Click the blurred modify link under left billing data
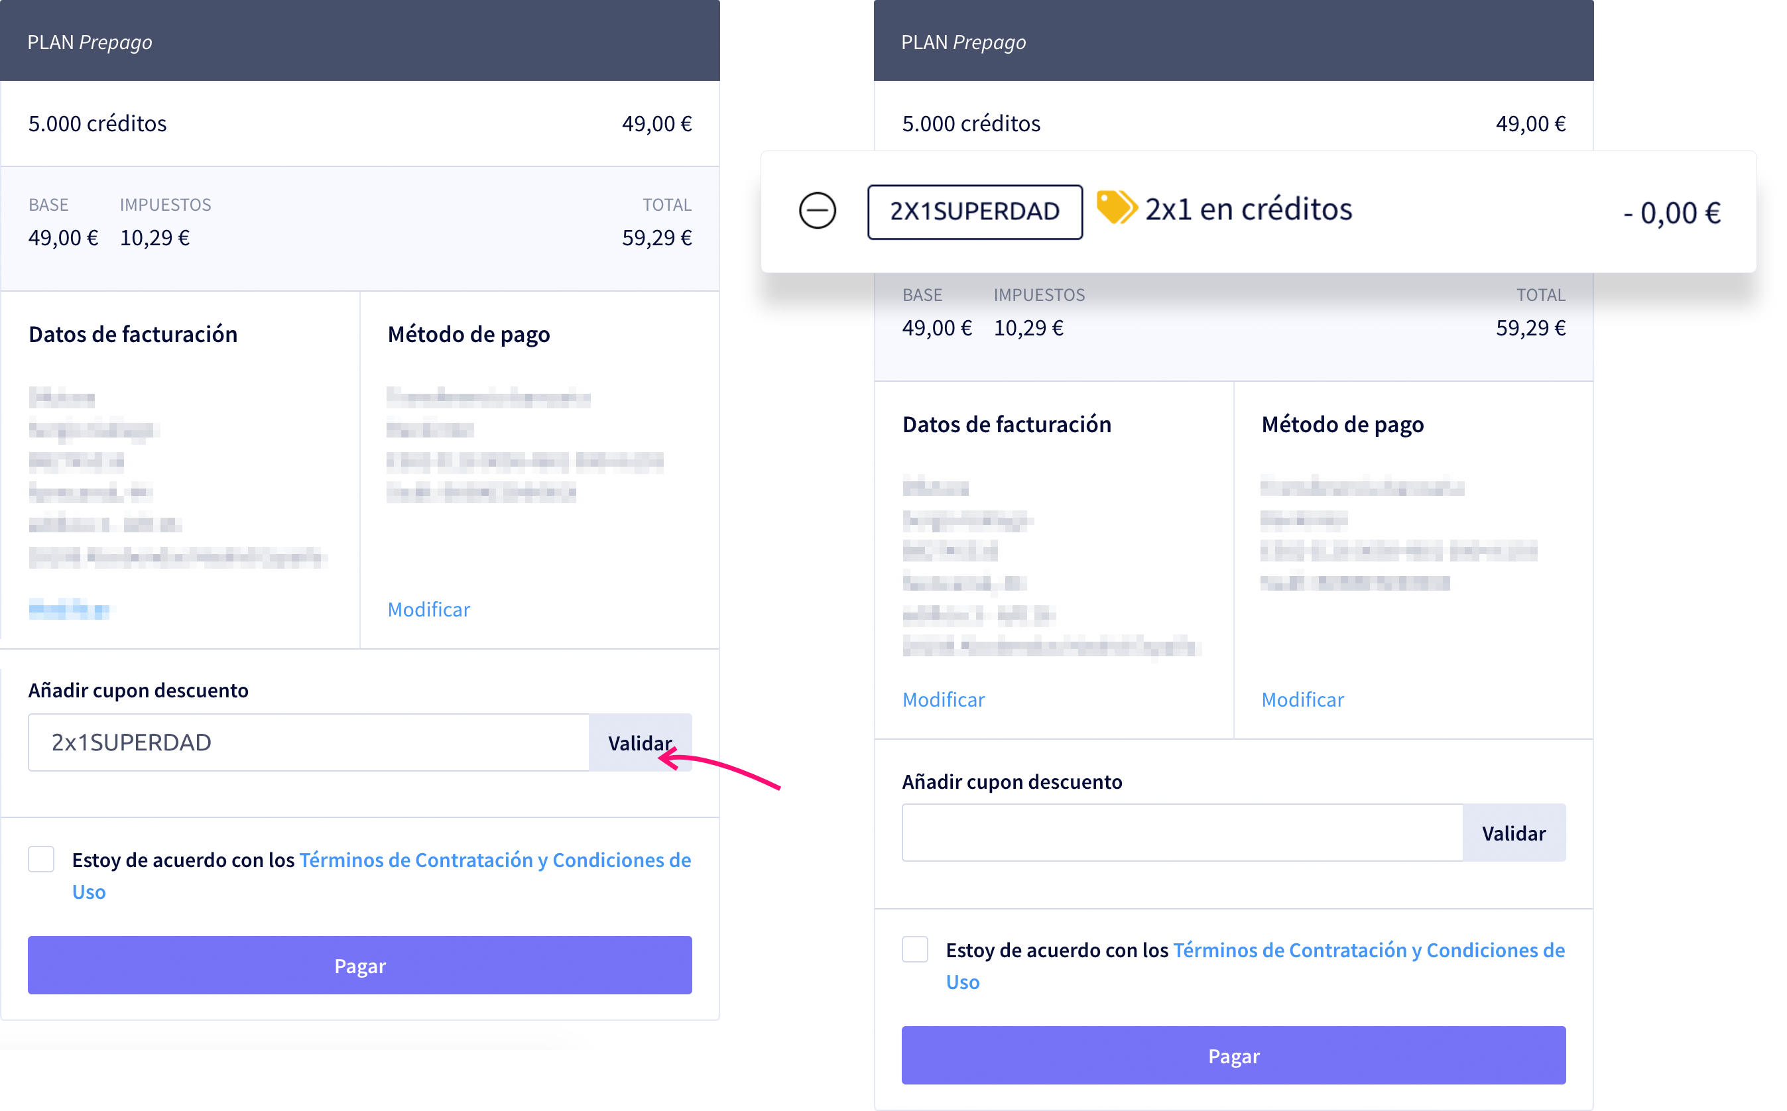Screen dimensions: 1787x1111 point(69,609)
